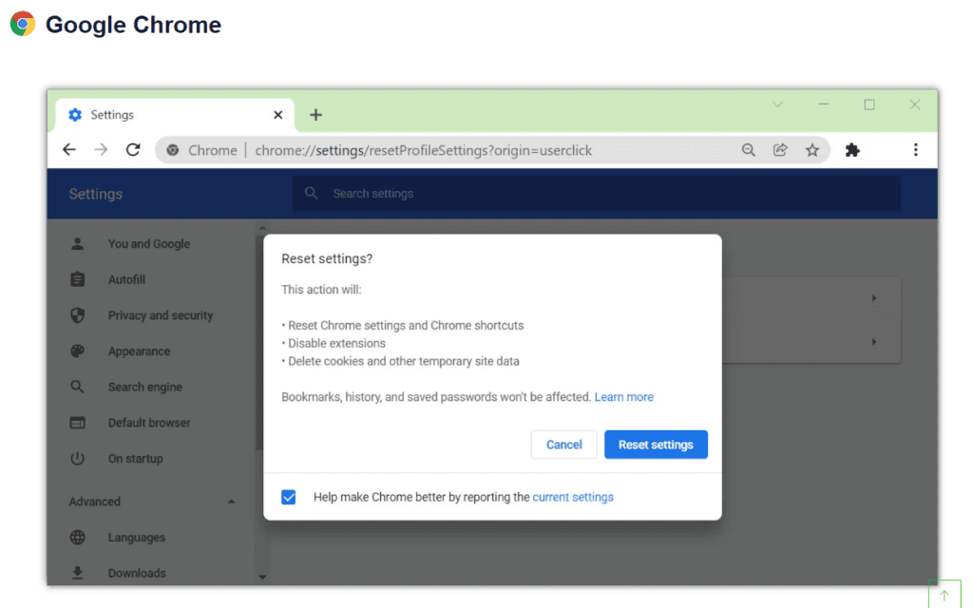
Task: Open the tab search chevron in the title bar
Action: [x=777, y=104]
